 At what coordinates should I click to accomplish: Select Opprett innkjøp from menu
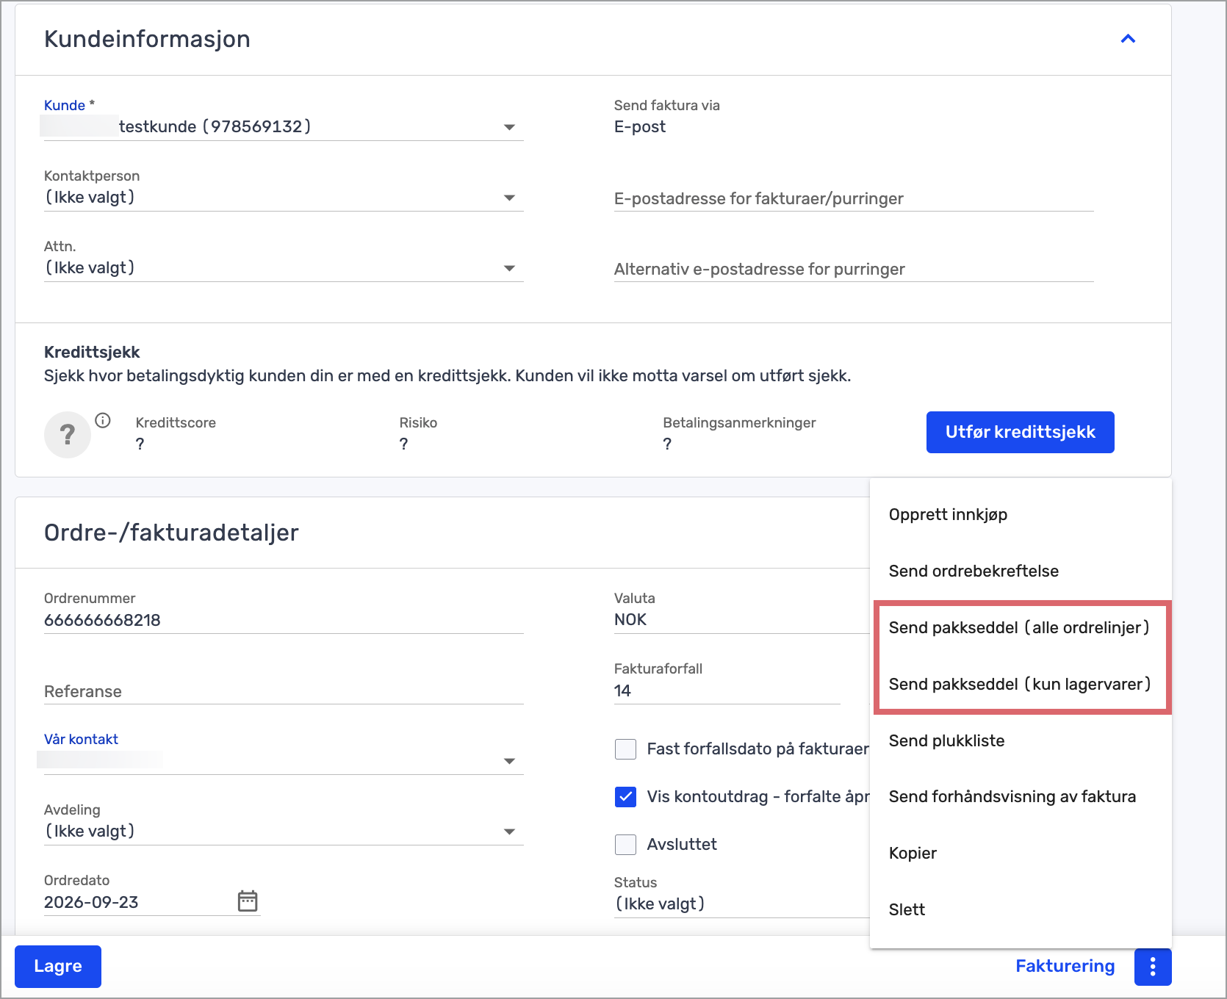pos(1021,515)
